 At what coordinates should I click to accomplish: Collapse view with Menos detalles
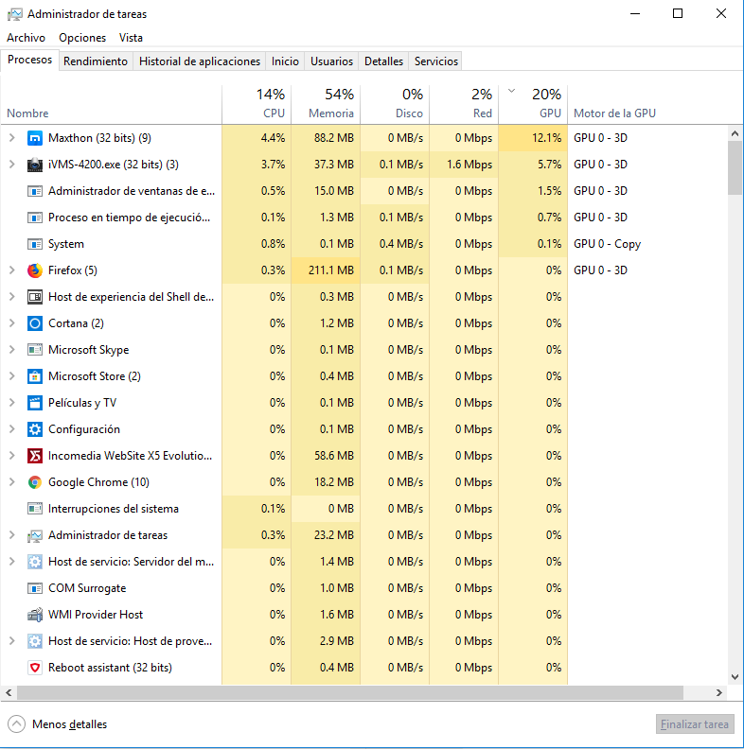[58, 724]
